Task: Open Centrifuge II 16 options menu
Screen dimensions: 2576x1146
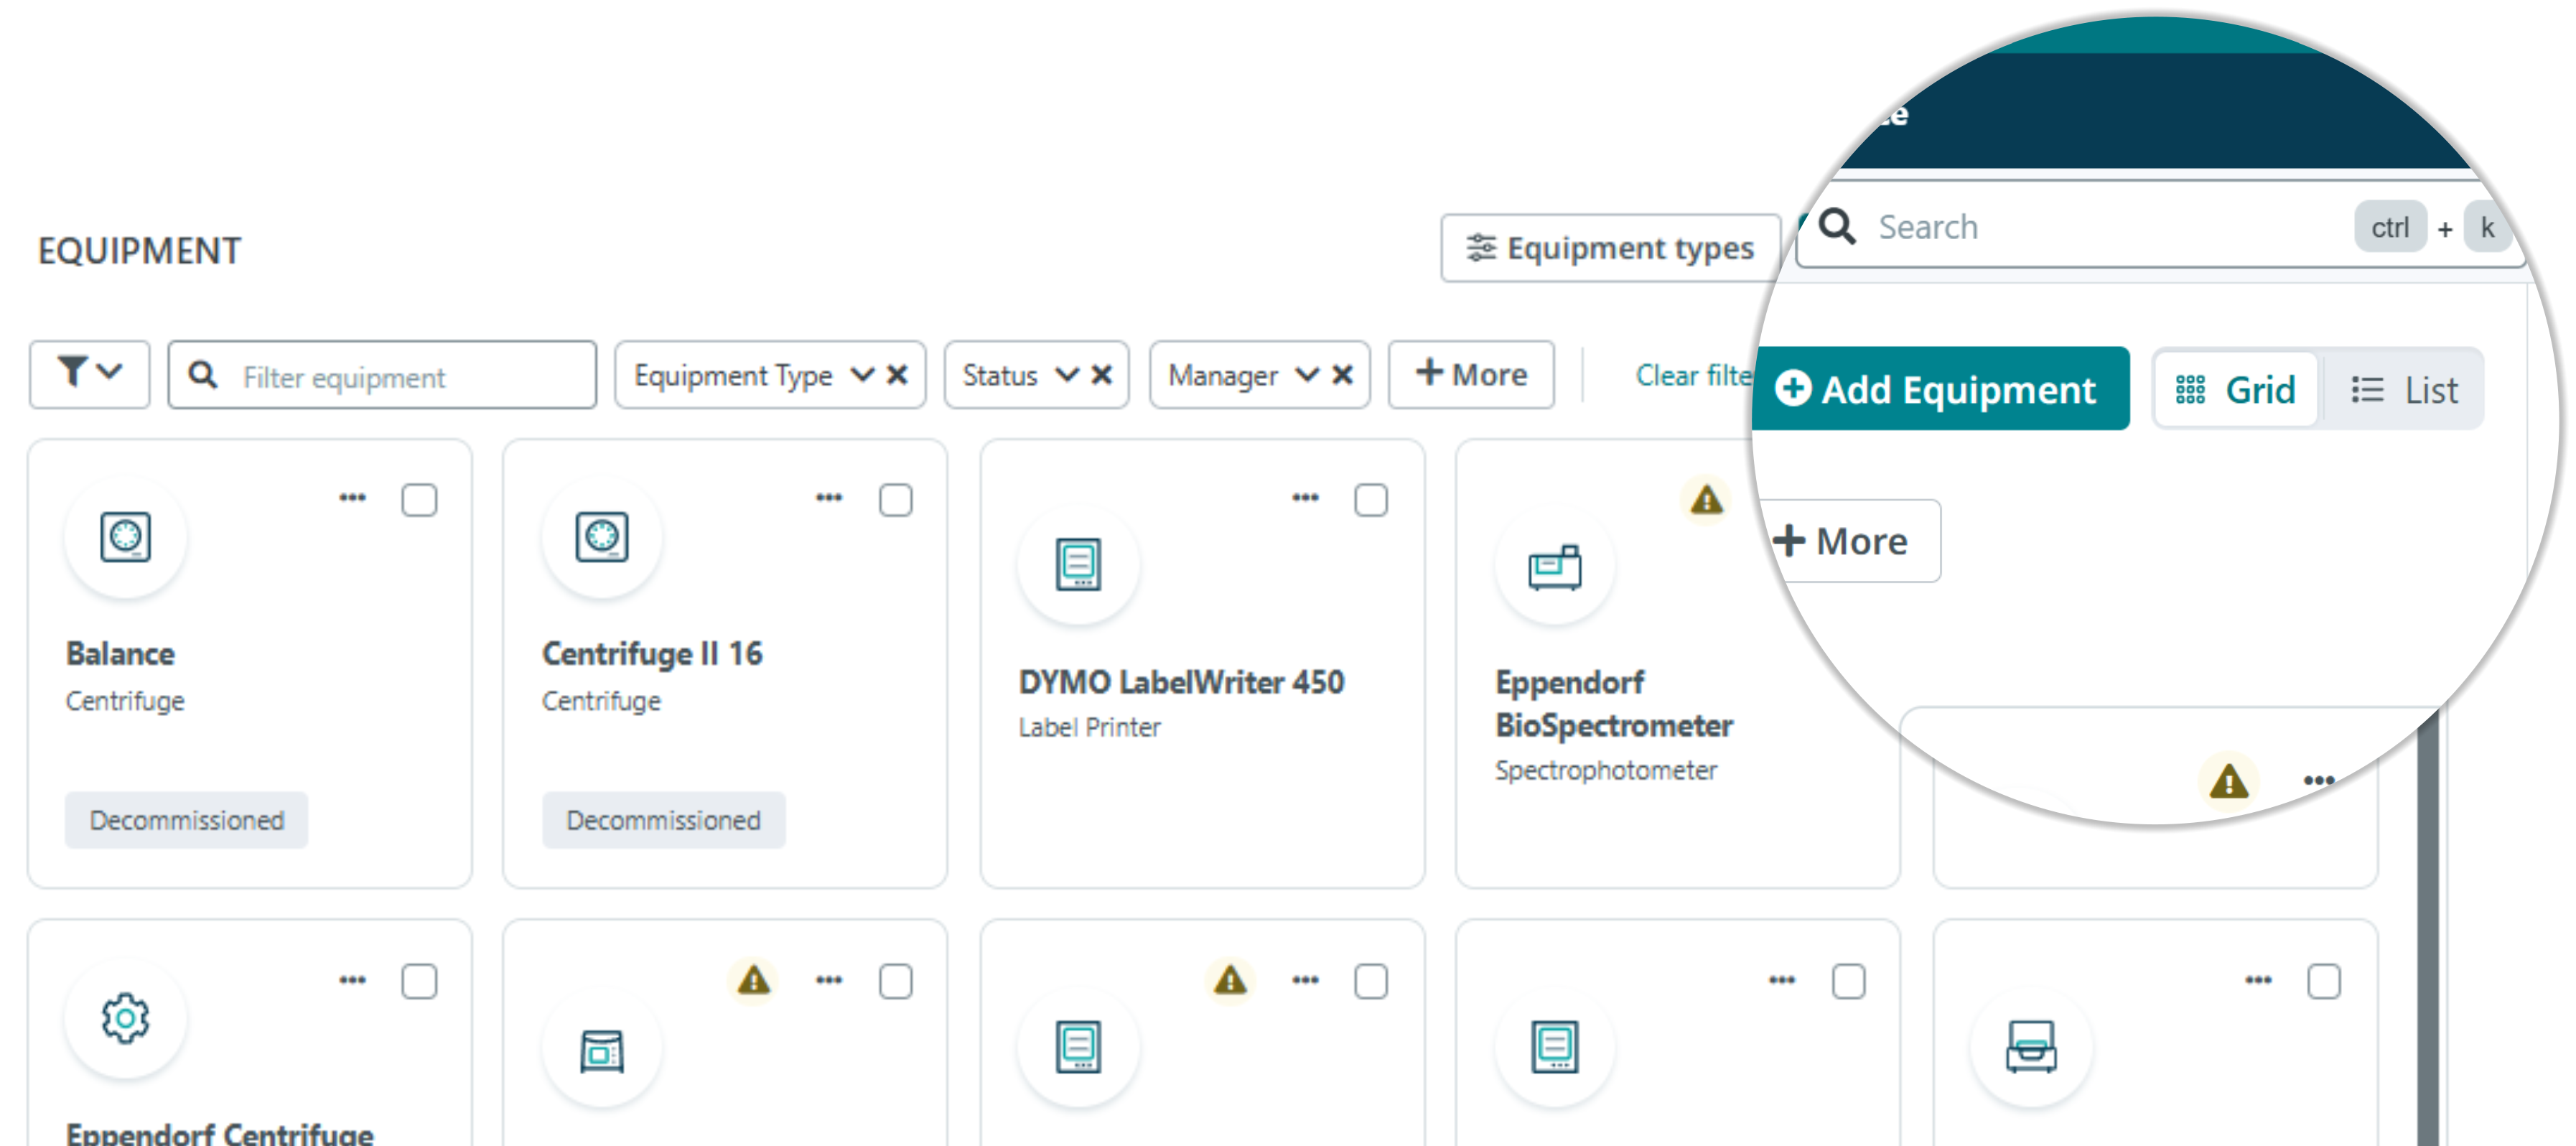Action: coord(828,497)
